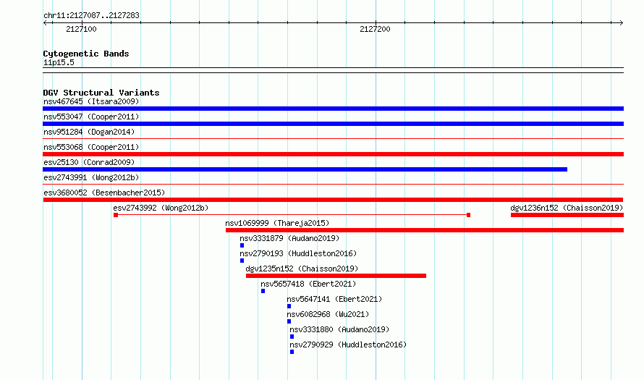Open nsv5657418 (Ebert2021) label
Viewport: 644px width, 380px height.
(x=308, y=284)
